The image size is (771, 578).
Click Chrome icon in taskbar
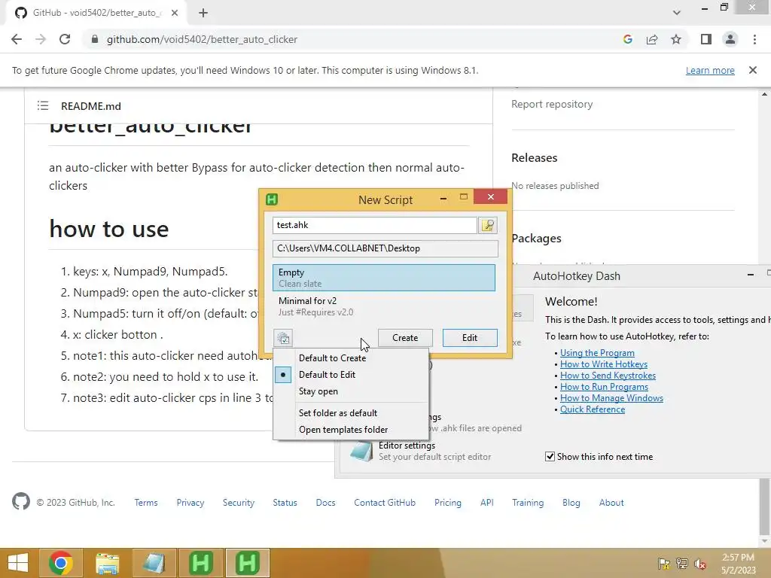coord(60,563)
